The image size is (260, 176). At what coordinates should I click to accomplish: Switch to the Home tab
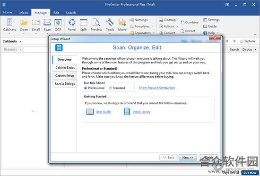[8, 12]
